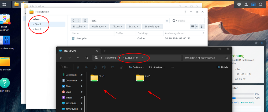Open Paket-Zentrum desktop icon

[x=5, y=22]
